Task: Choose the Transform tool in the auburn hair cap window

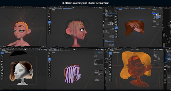Action: pyautogui.click(x=116, y=25)
